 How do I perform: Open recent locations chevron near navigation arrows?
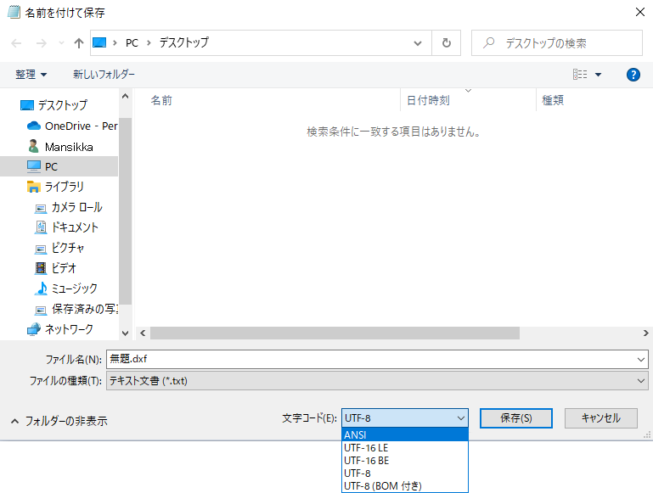tap(61, 43)
